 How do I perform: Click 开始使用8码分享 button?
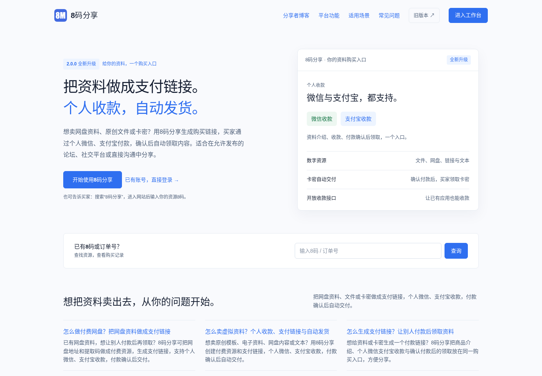(x=93, y=180)
